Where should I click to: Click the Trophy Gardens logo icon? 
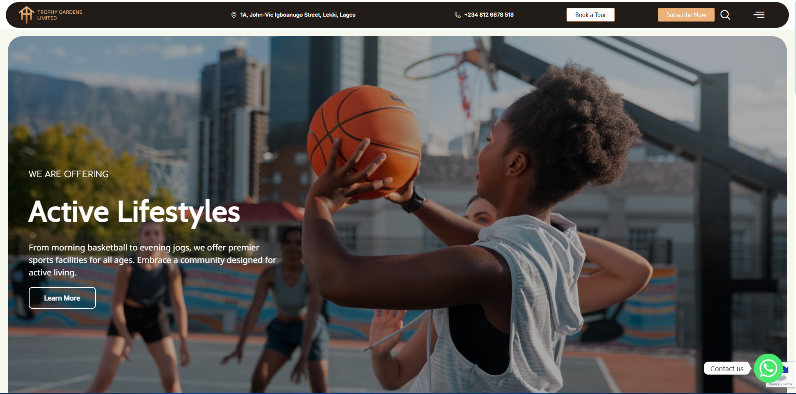tap(26, 15)
